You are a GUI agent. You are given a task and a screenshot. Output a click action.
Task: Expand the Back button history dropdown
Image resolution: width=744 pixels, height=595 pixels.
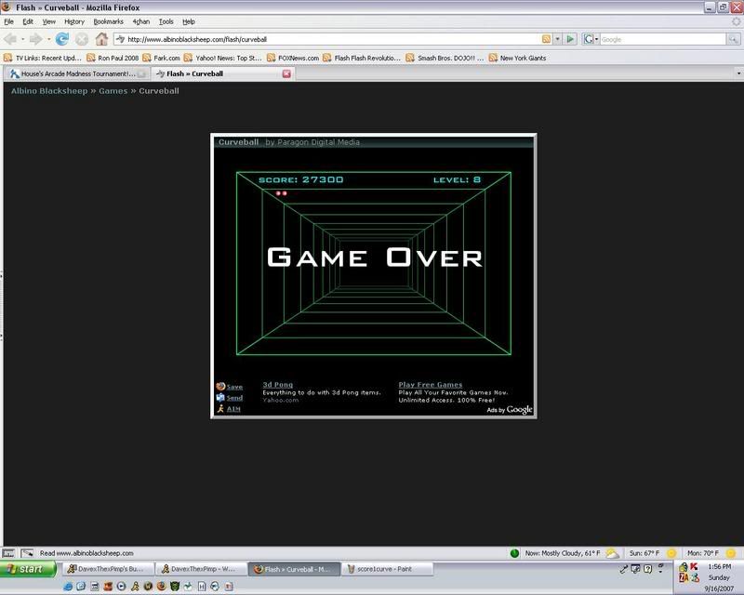(23, 39)
